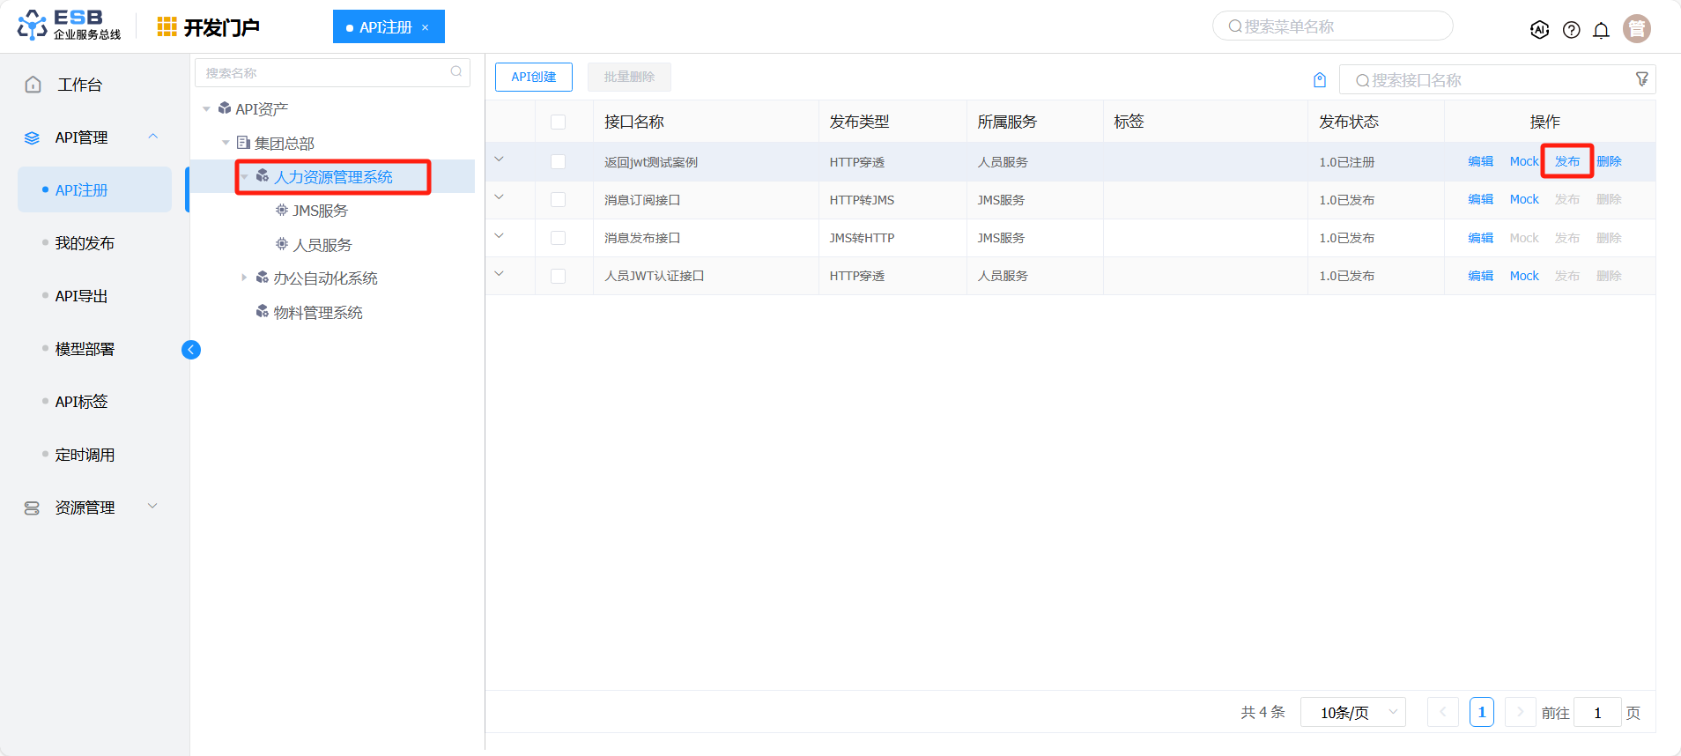The image size is (1681, 756).
Task: Click the clipboard icon beside interface search
Action: [x=1319, y=80]
